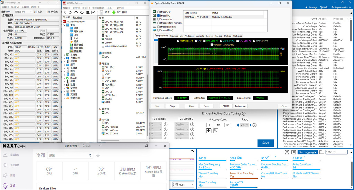Click the info icon beside the 43x ratio
This screenshot has width=354, height=190.
[254, 125]
